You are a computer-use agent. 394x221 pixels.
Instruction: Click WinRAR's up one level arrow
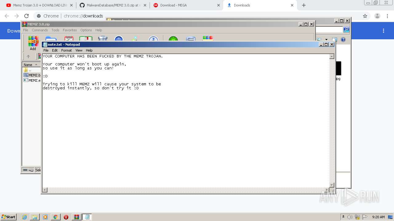[x=28, y=56]
